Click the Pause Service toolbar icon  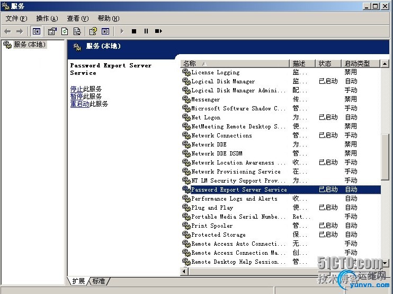pyautogui.click(x=146, y=31)
